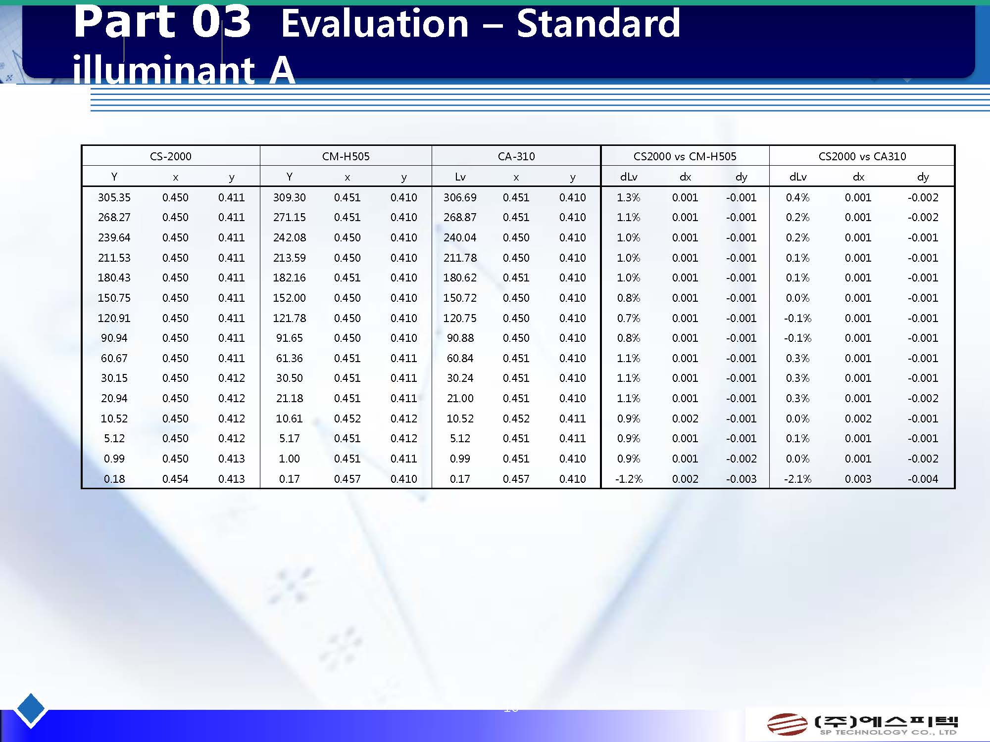Click the CM-H505 value 10.61

290,418
